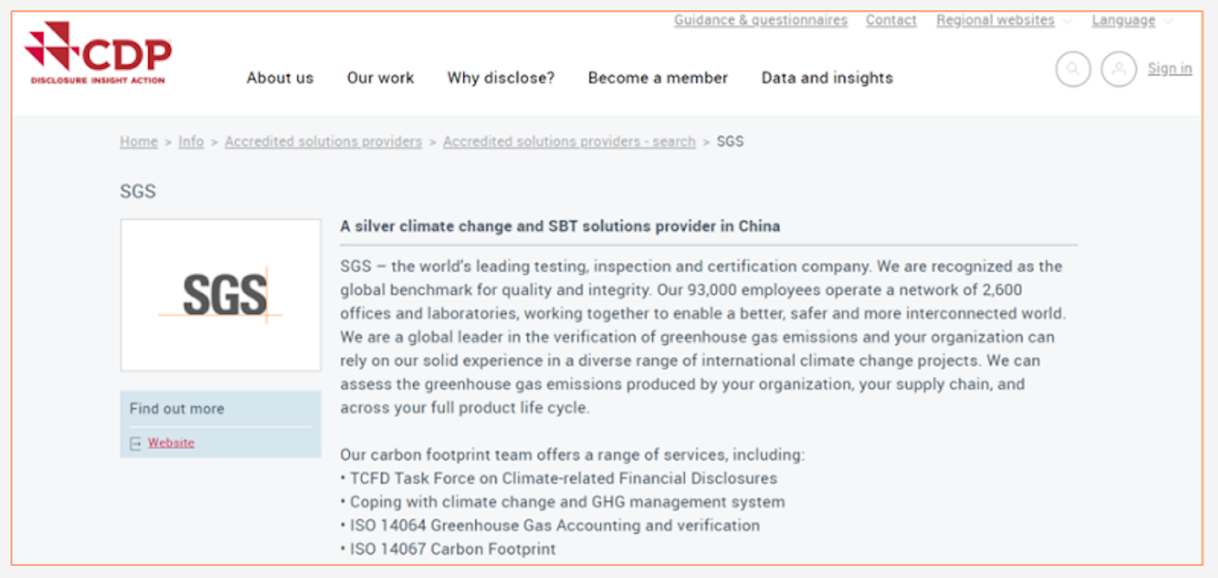Open Guidance & questionnaires link

[760, 20]
